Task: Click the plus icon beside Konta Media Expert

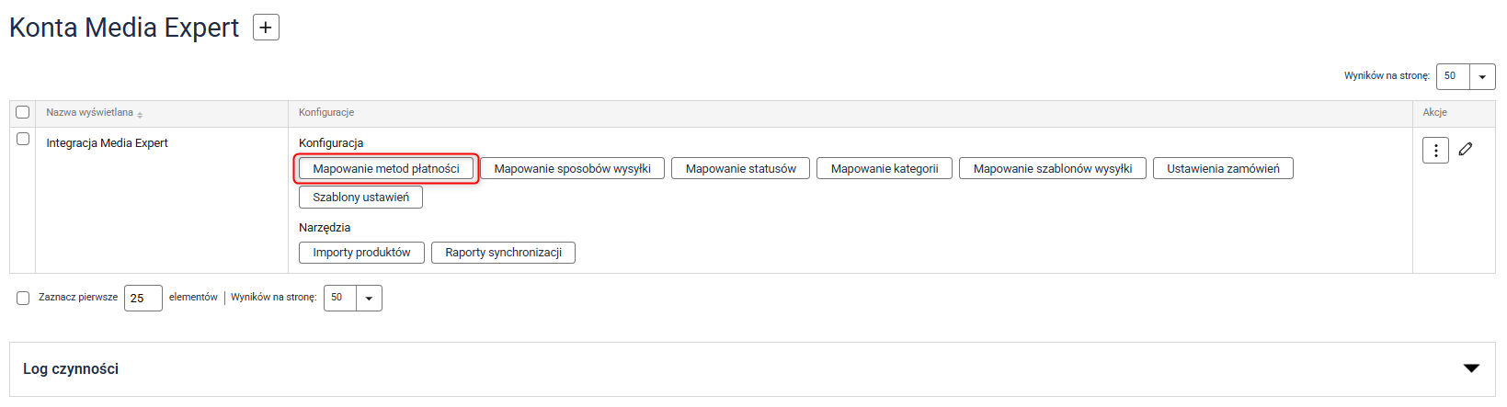Action: [266, 28]
